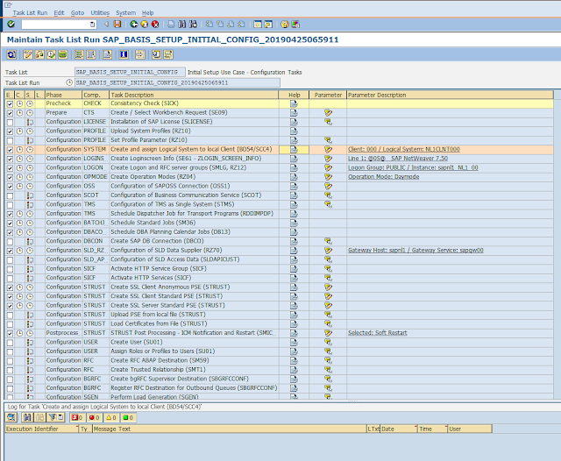Click the Customize Local Layout icon
This screenshot has width=561, height=461.
point(295,24)
